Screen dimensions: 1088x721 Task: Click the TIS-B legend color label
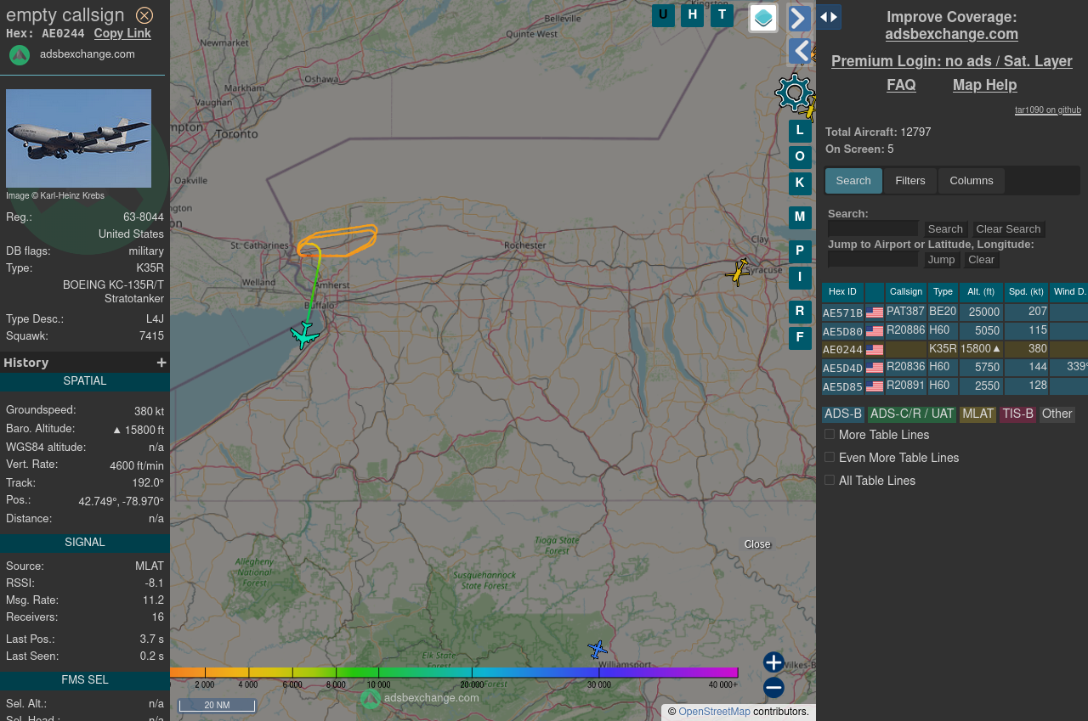coord(1017,414)
